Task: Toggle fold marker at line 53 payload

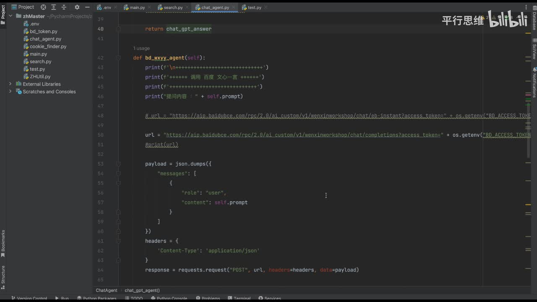Action: [119, 164]
